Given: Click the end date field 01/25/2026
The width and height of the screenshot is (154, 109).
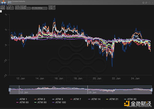Looking at the screenshot, I should click(x=39, y=8).
